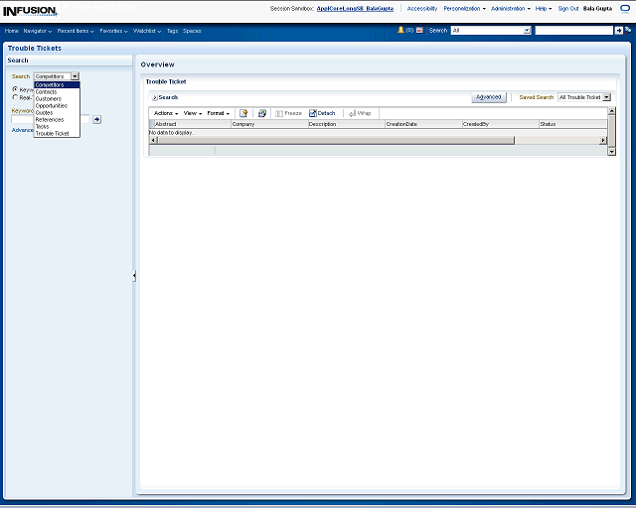Click the horizontal table scrollbar thumb

[336, 140]
